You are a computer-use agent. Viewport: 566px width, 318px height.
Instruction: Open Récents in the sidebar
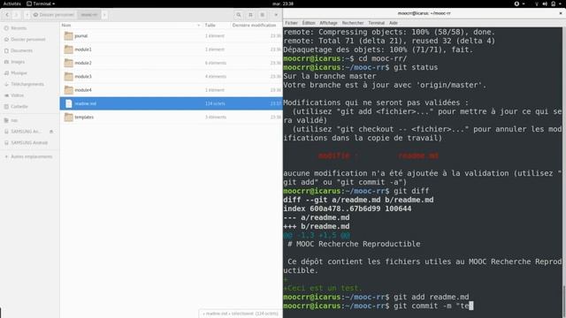pyautogui.click(x=19, y=28)
